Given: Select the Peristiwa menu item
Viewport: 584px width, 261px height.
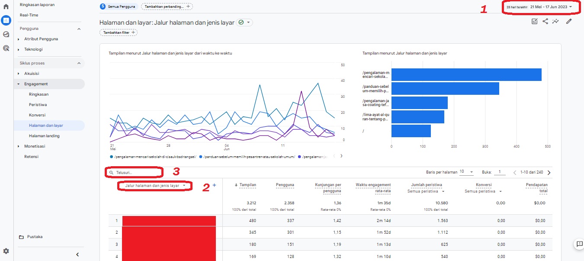Looking at the screenshot, I should coord(38,105).
